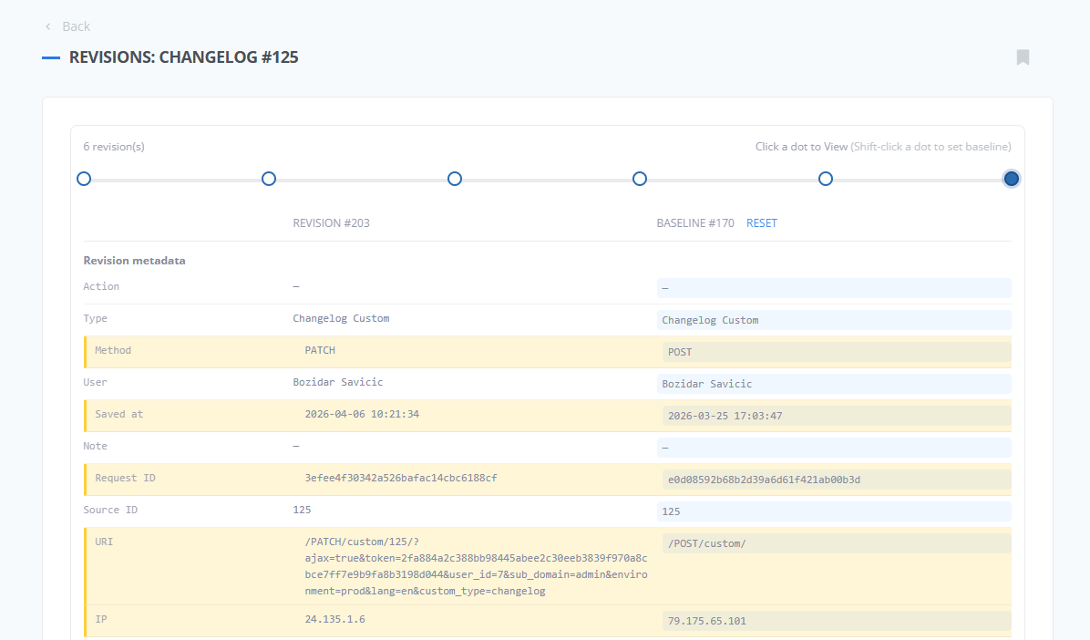1090x640 pixels.
Task: Click the Method row label
Action: 113,351
